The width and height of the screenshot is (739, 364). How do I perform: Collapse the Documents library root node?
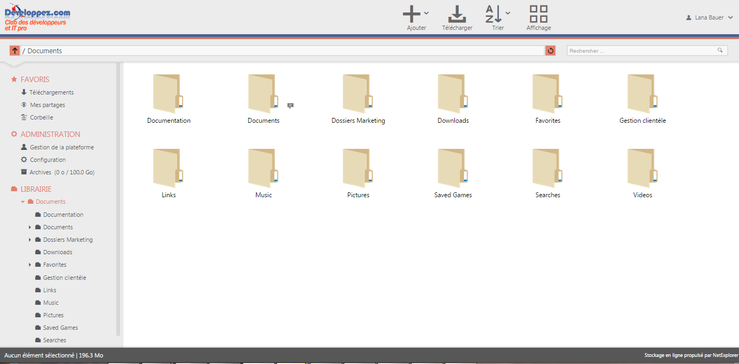(23, 202)
